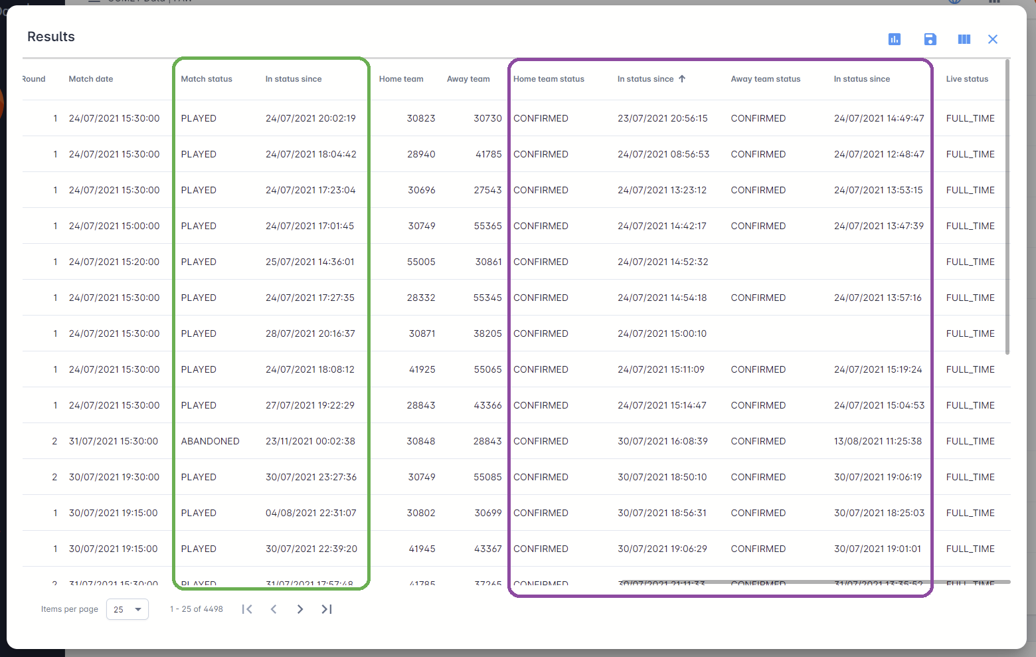Click the save results icon
The height and width of the screenshot is (657, 1036).
(x=930, y=39)
